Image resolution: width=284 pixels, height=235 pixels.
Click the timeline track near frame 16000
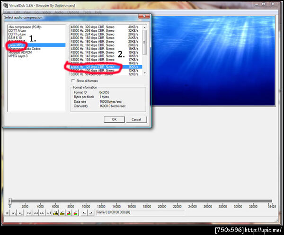(x=132, y=201)
